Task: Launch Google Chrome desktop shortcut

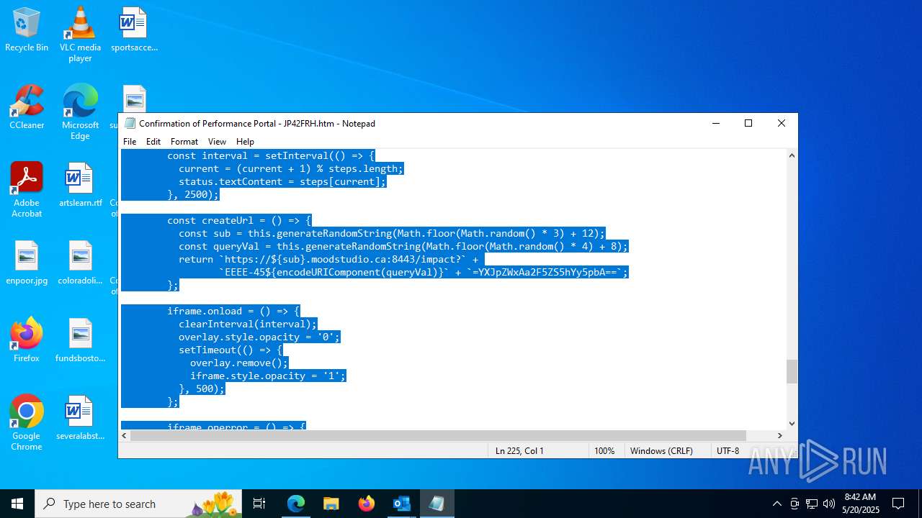Action: (27, 423)
